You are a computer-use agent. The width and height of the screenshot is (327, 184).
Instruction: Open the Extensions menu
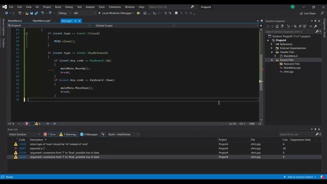pos(114,7)
